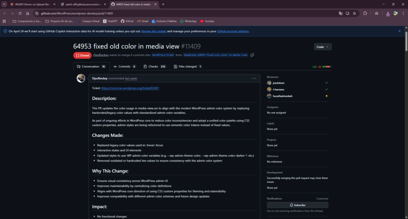
Task: Click the banner info icon
Action: click(5, 31)
